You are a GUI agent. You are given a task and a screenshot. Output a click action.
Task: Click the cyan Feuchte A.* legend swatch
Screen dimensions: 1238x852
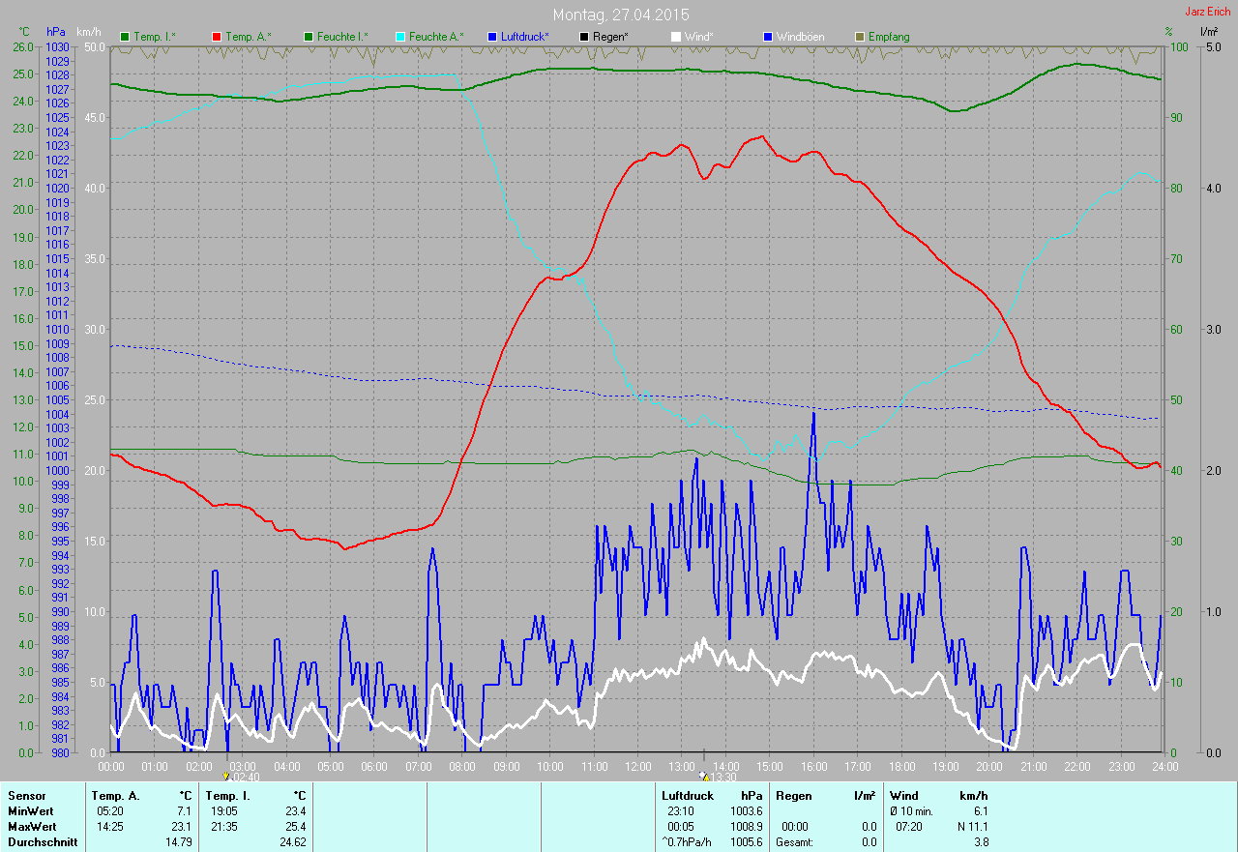point(400,37)
